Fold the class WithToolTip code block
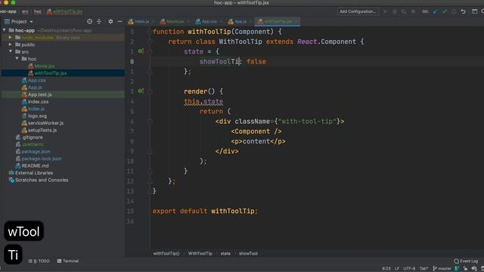484x272 pixels. pos(150,42)
